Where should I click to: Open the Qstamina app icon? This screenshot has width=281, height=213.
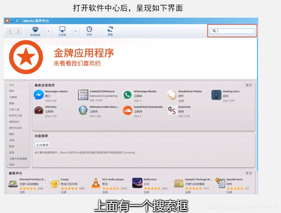coord(172,110)
